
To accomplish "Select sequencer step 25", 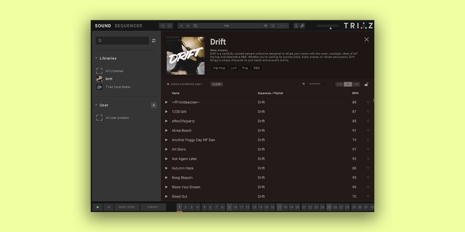I will point(329,207).
